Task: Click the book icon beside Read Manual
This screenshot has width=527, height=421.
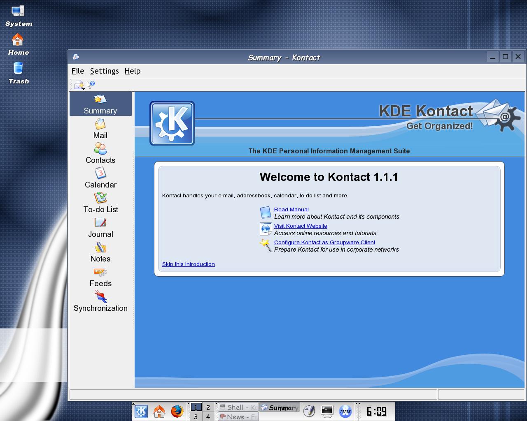Action: point(266,213)
